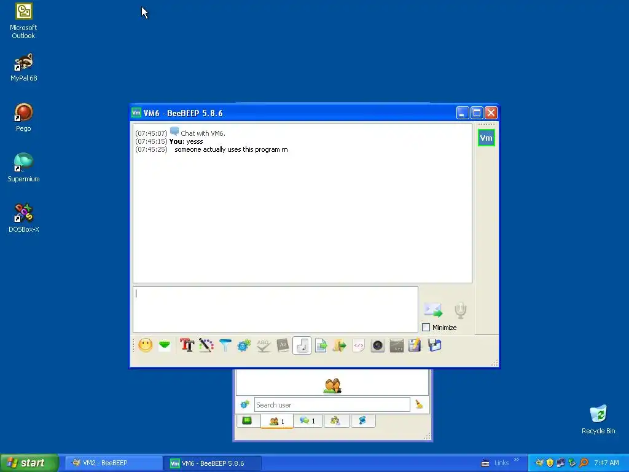Switch to VM2 - BeeBEEP taskbar button

[x=113, y=463]
